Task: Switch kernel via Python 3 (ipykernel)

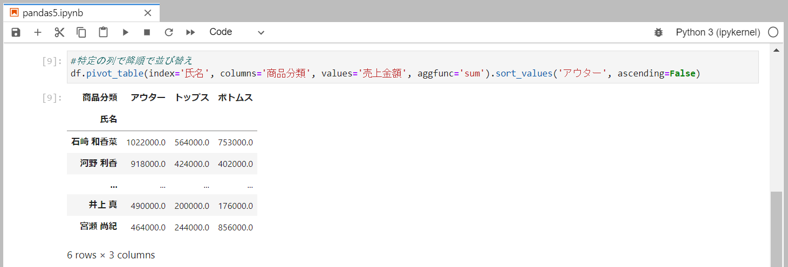Action: [x=718, y=32]
